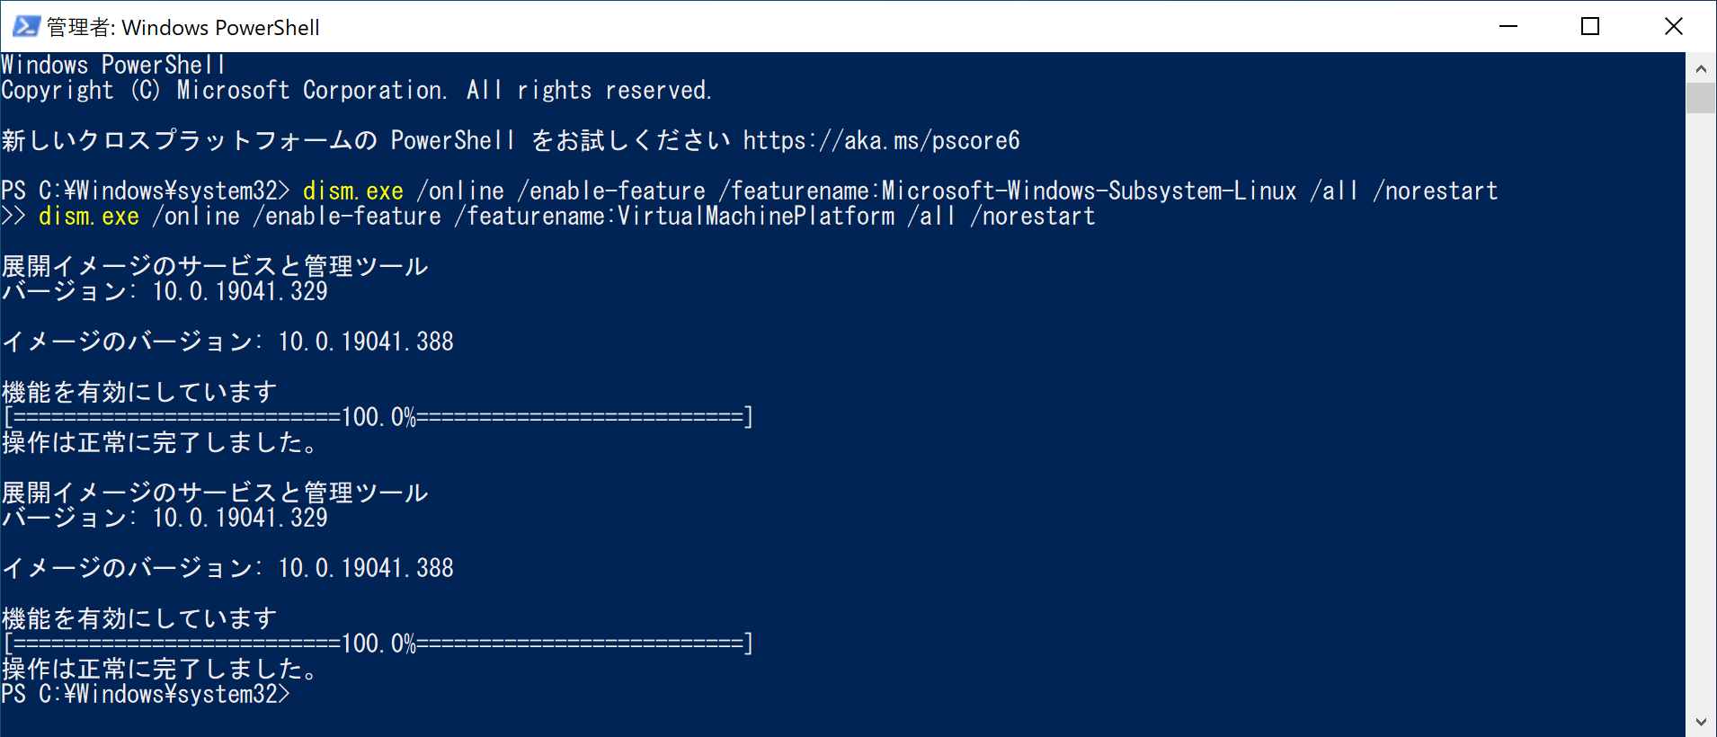This screenshot has width=1717, height=737.
Task: Click the Copyright Microsoft Corporation line
Action: 356,91
